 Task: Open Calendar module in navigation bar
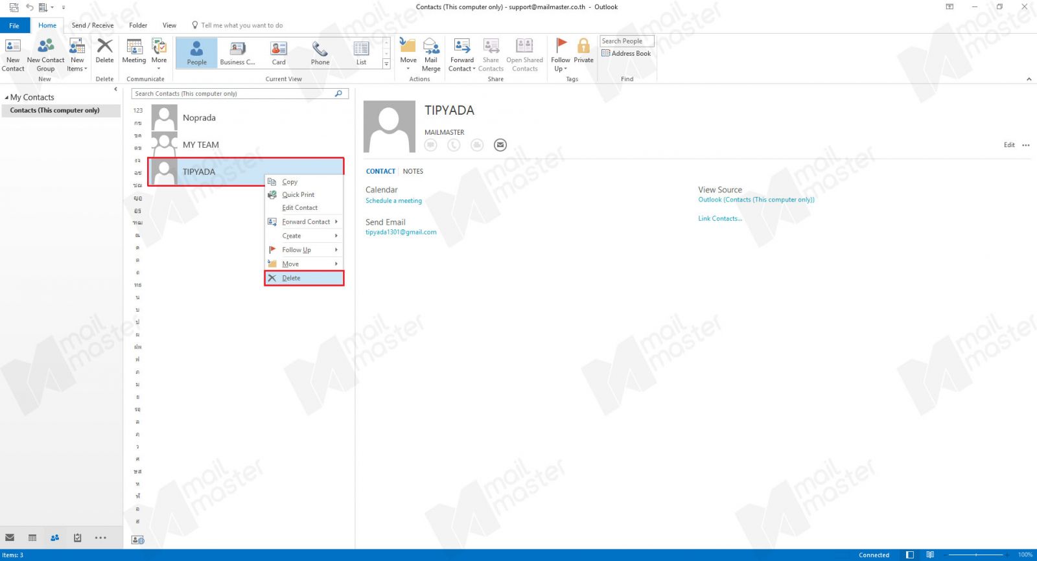(x=32, y=538)
